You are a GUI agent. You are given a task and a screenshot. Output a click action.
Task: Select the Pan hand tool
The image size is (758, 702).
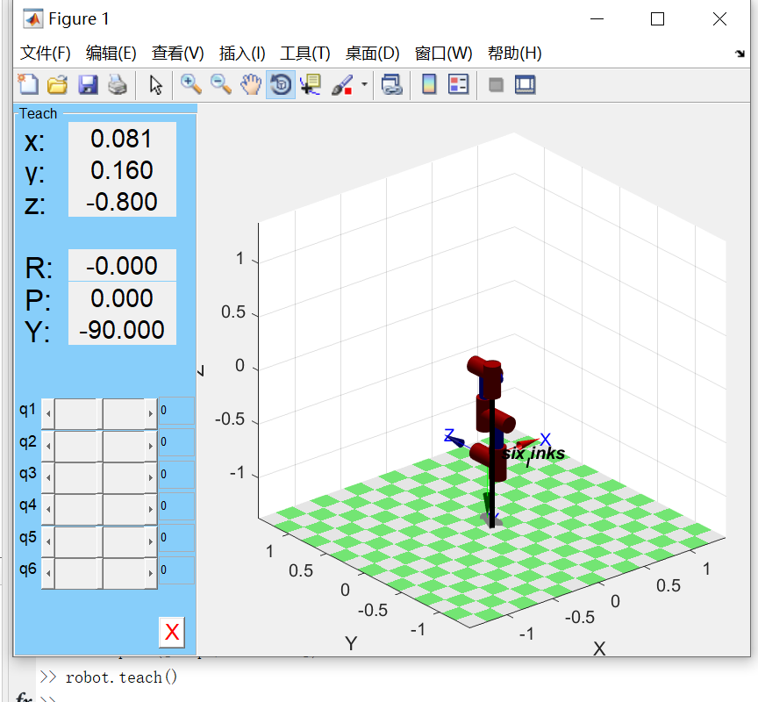(x=251, y=84)
